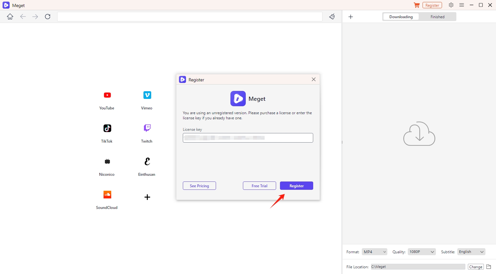Screen dimensions: 496x274
Task: Minimize the Meget window
Action: 471,5
